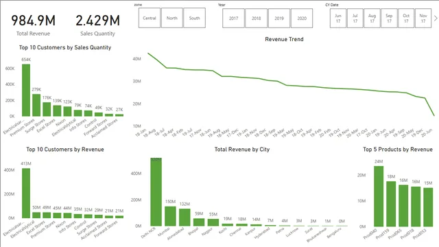Select the Delhi NCR bar in Revenue by City
This screenshot has width=439, height=247.
tap(156, 192)
